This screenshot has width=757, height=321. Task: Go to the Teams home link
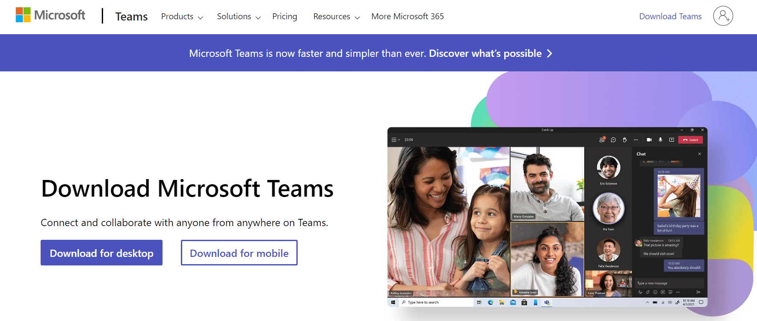point(131,16)
